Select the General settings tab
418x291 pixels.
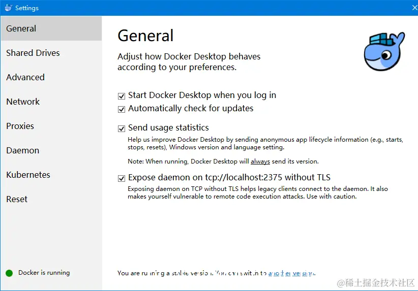pos(51,28)
